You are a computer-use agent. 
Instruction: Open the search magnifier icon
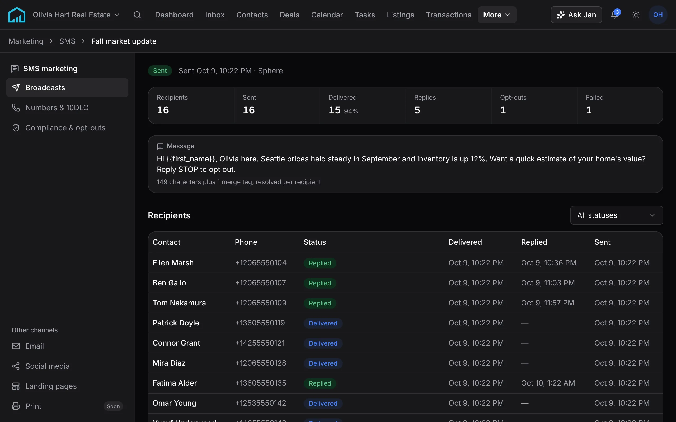(137, 15)
